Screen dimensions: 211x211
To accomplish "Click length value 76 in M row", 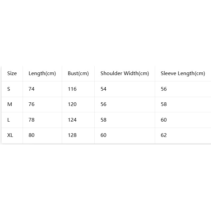I will tap(32, 104).
